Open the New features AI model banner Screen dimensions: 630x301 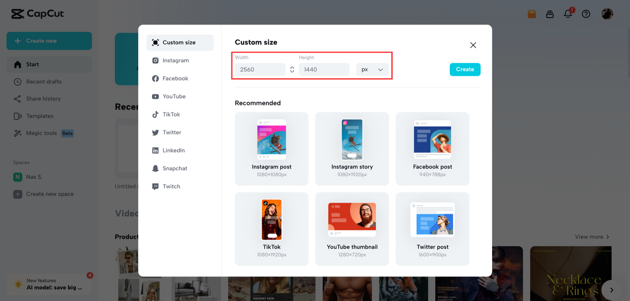click(49, 284)
